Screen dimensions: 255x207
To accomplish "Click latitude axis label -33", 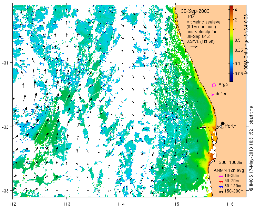I will coord(5,191).
